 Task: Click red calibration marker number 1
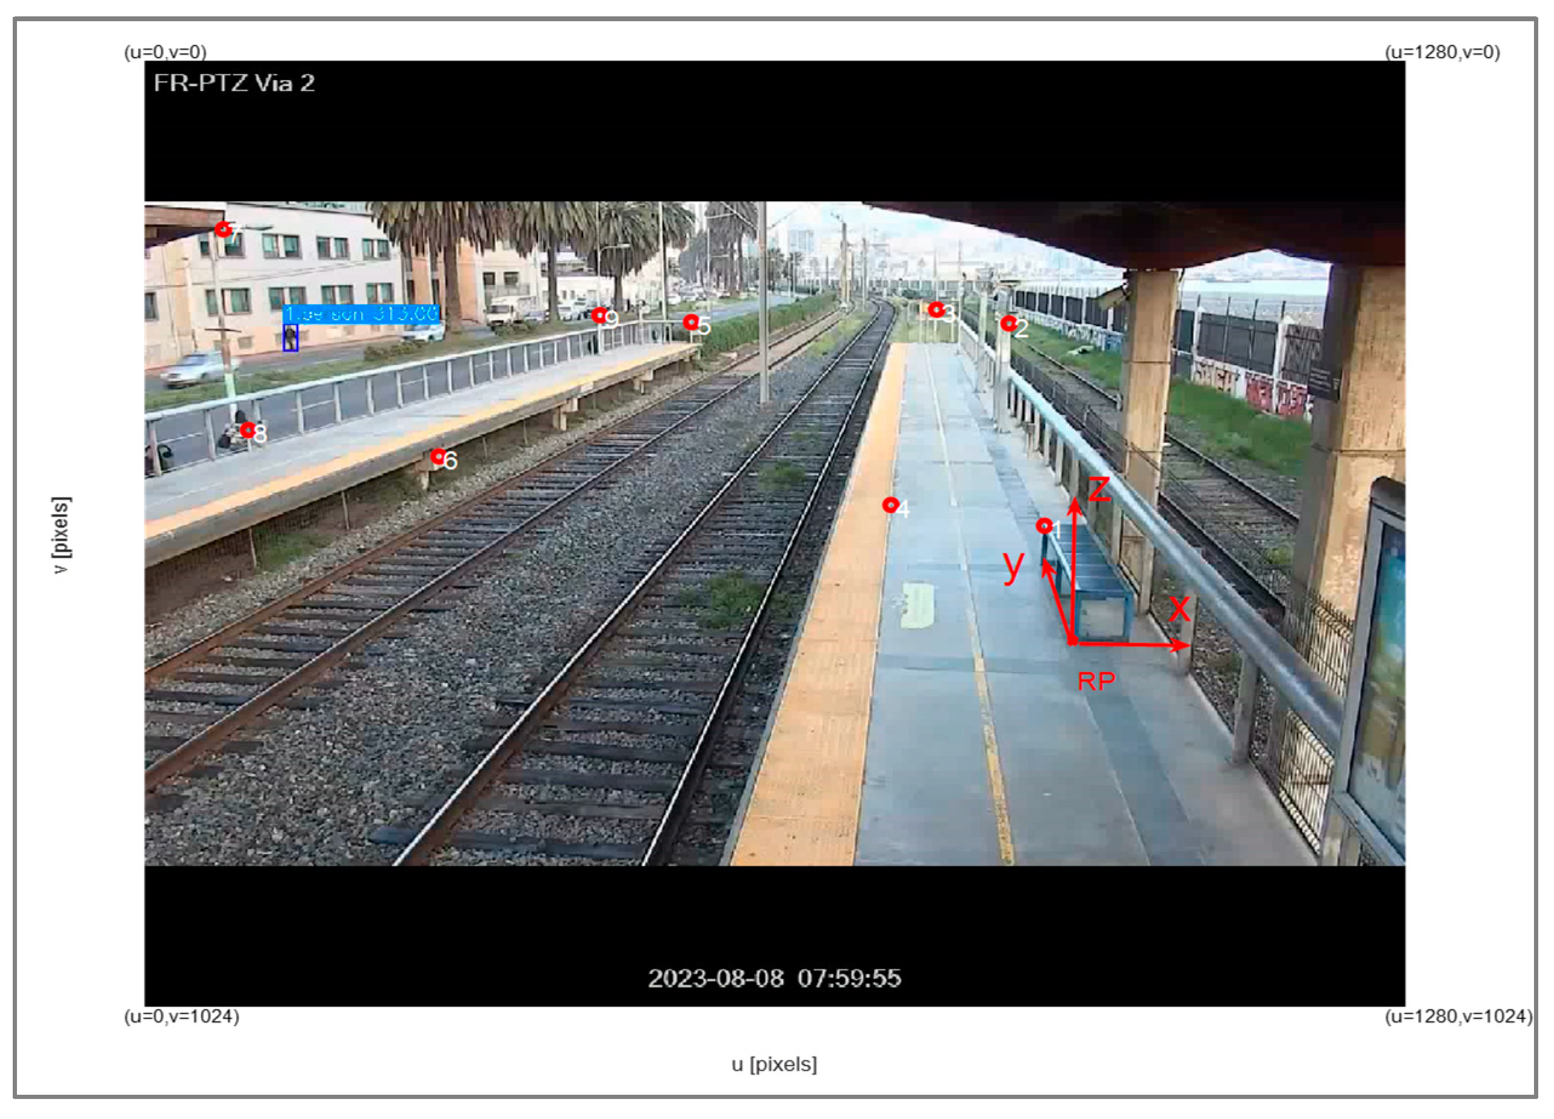pos(1044,526)
